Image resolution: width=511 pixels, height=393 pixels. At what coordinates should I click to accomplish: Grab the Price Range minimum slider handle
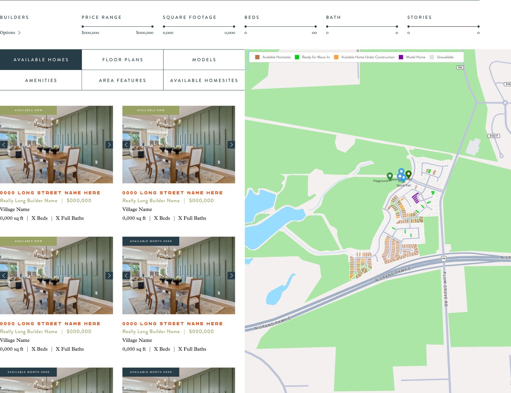(83, 27)
